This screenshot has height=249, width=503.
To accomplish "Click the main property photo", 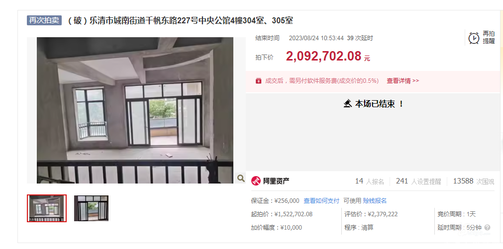I will (x=135, y=110).
